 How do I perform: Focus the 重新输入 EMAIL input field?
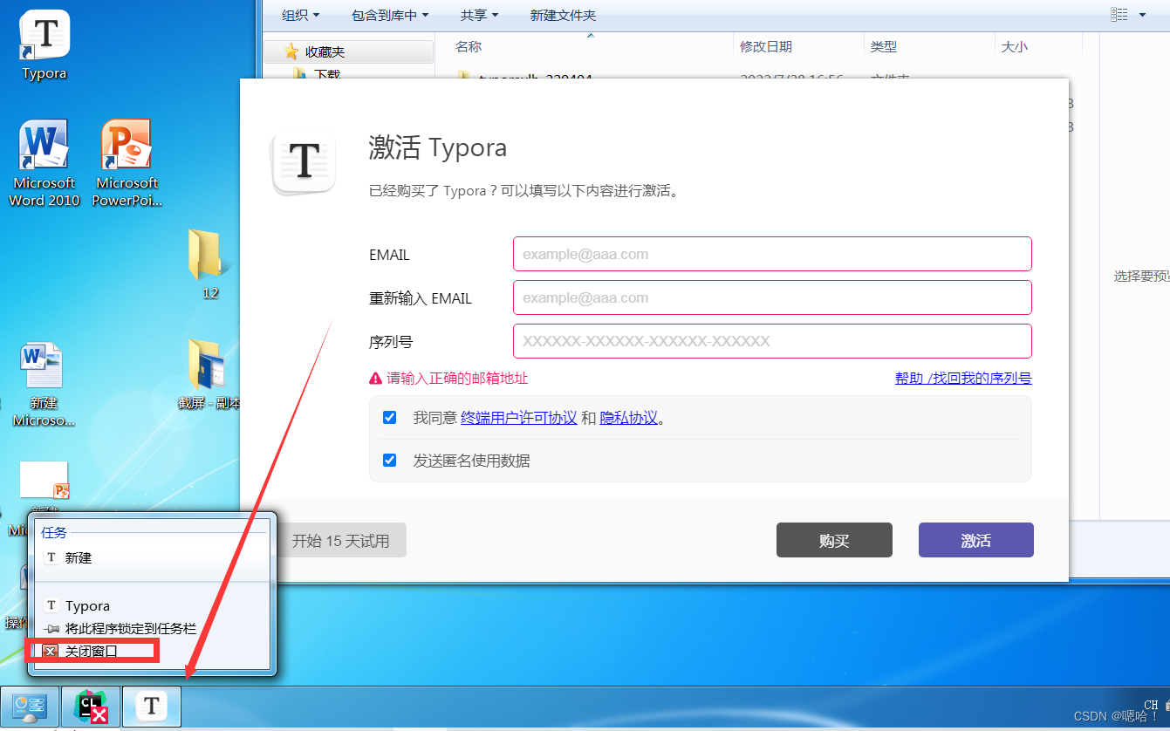(772, 297)
